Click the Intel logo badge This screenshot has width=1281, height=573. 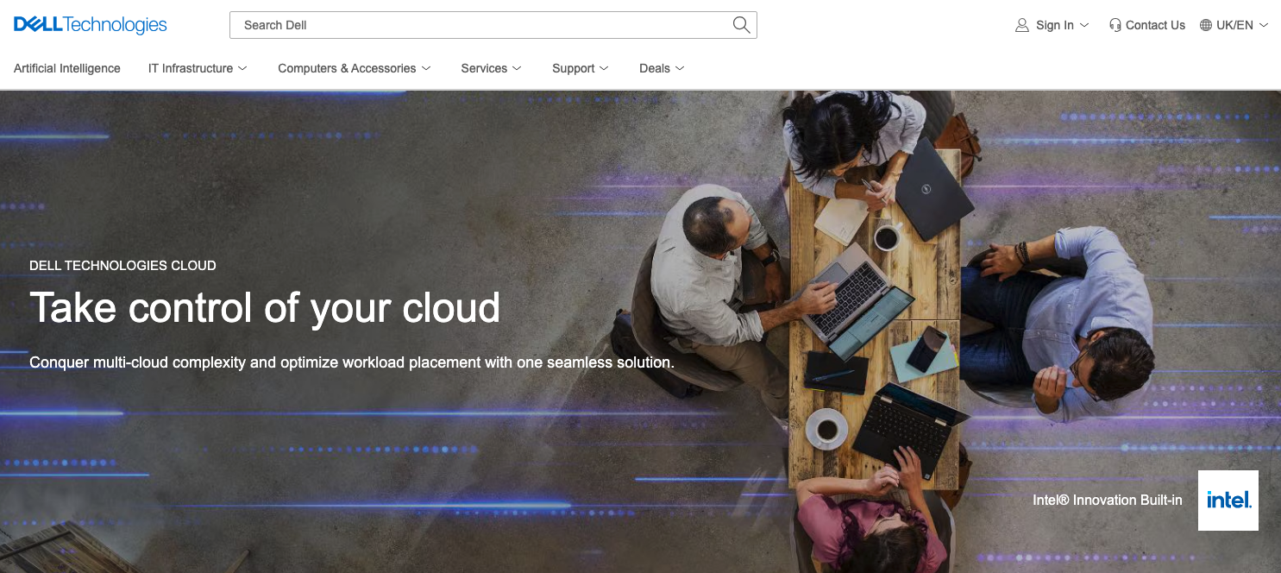pos(1228,501)
